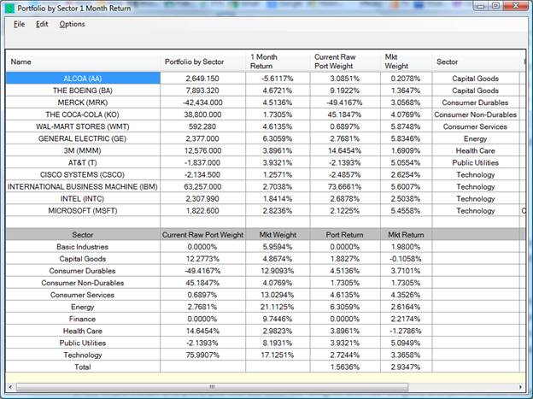The height and width of the screenshot is (399, 533).
Task: Click the Current Raw Port Weight header
Action: point(345,62)
